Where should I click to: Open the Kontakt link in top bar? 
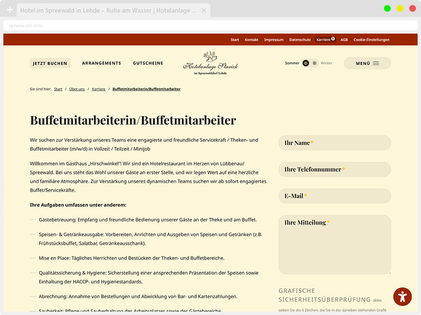[x=251, y=40]
